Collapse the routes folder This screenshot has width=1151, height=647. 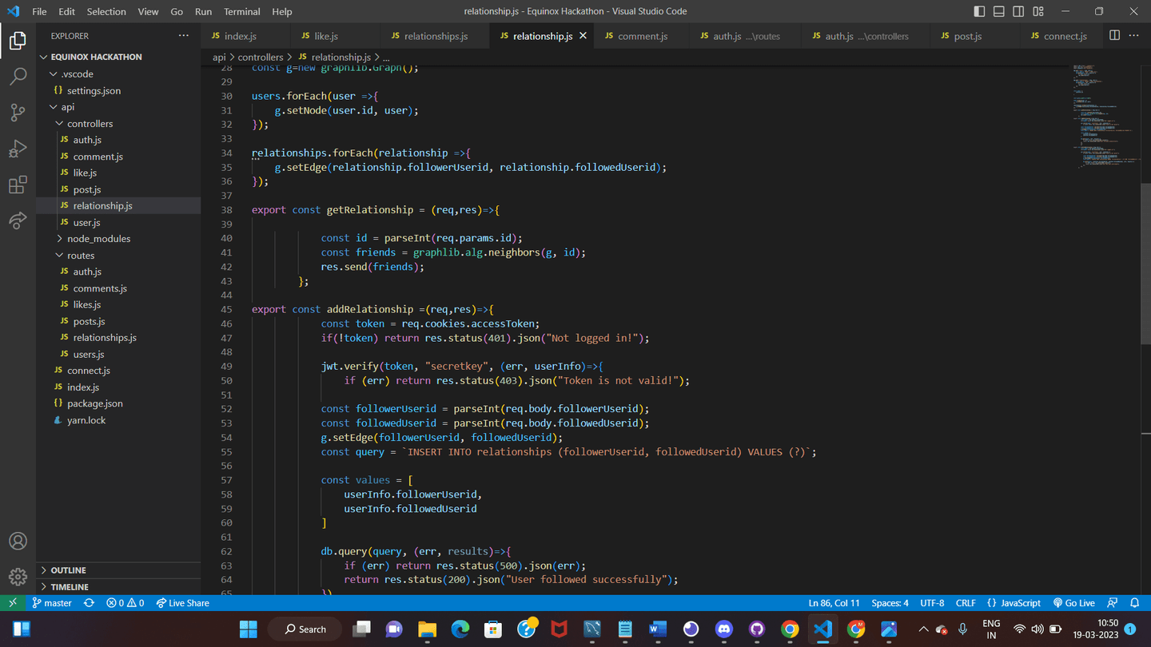pyautogui.click(x=118, y=256)
